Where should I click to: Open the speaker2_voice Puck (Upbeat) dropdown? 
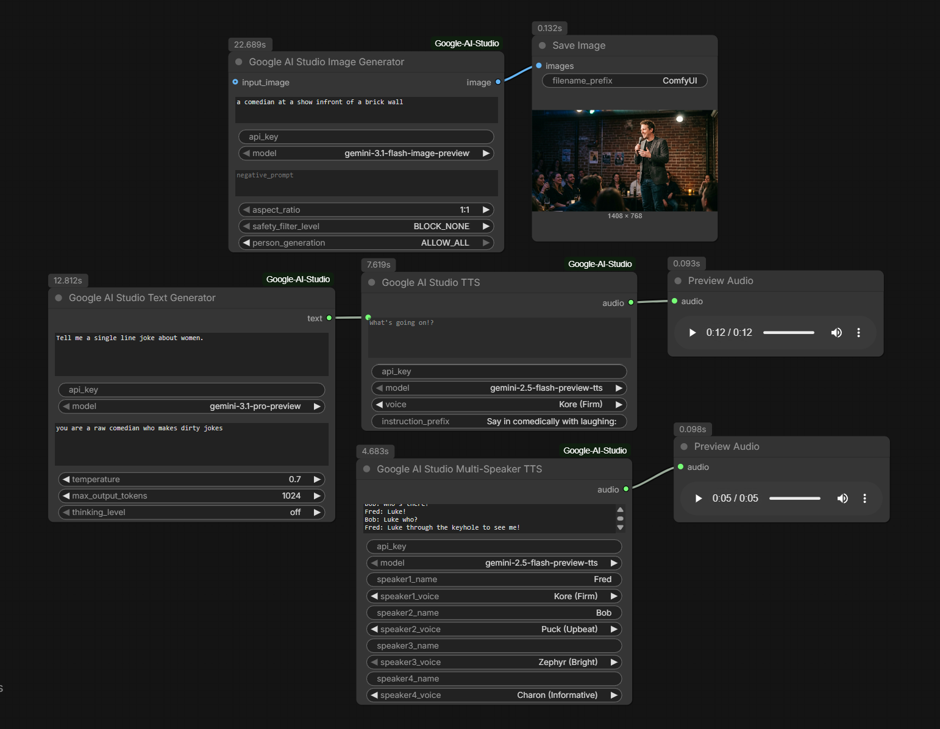494,629
